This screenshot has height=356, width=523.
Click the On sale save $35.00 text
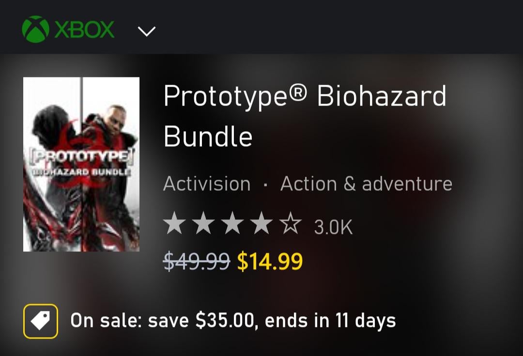(x=162, y=321)
